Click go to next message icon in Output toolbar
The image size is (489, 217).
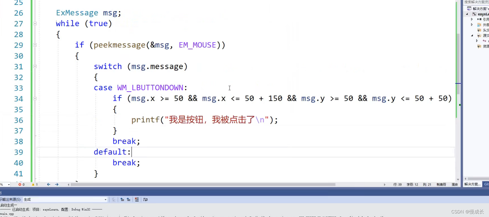click(128, 199)
